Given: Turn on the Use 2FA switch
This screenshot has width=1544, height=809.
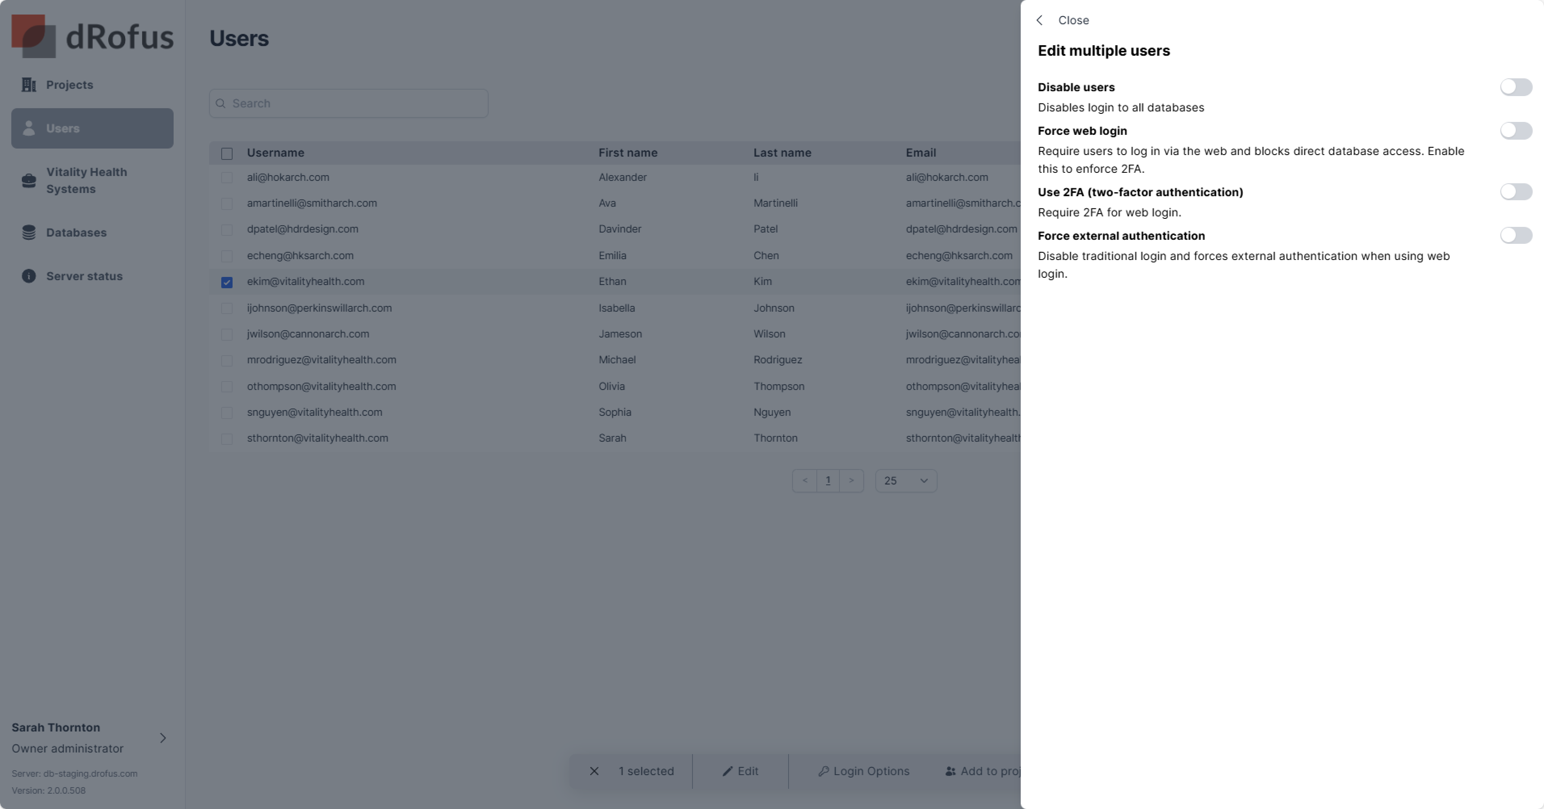Looking at the screenshot, I should click(x=1516, y=192).
